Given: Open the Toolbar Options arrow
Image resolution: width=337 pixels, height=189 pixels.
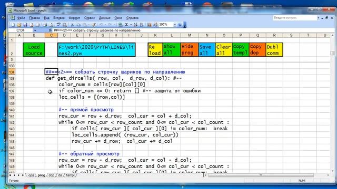Looking at the screenshot, I should click(x=185, y=25).
